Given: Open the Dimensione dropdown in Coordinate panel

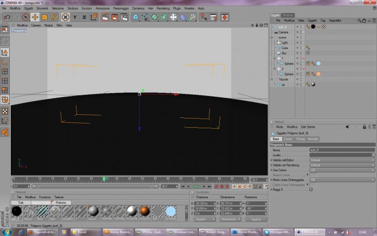Looking at the screenshot, I should click(230, 219).
